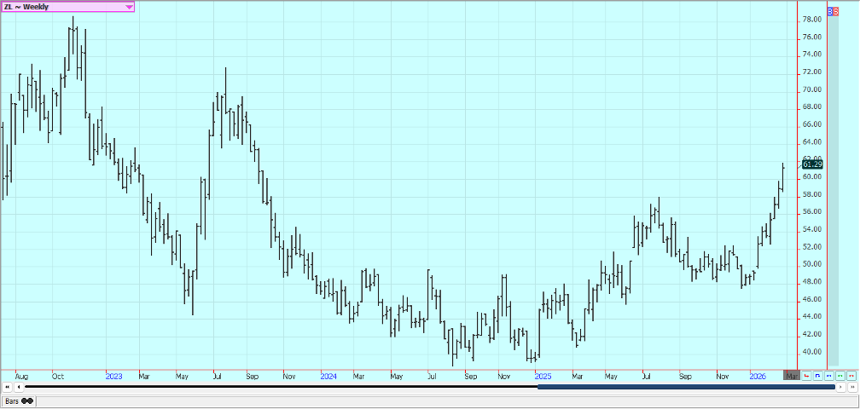Viewport: 860px width, 409px height.
Task: Click the 78.00 level on the price axis
Action: [x=811, y=20]
